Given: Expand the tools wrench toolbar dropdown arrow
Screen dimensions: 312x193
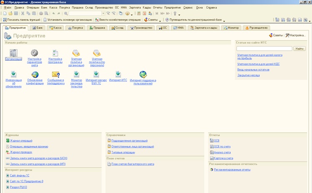Looking at the screenshot, I should tap(179, 15).
